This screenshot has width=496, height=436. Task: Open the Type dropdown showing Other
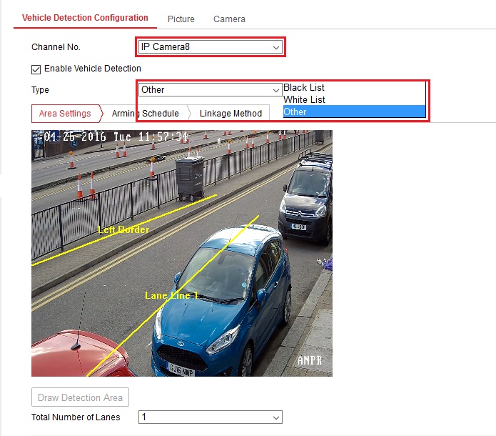(x=211, y=90)
